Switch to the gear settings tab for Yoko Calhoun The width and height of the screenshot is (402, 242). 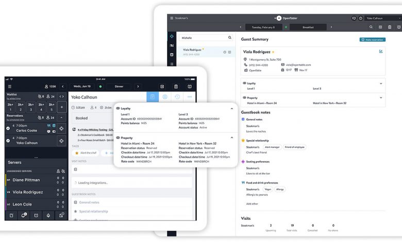point(165,97)
